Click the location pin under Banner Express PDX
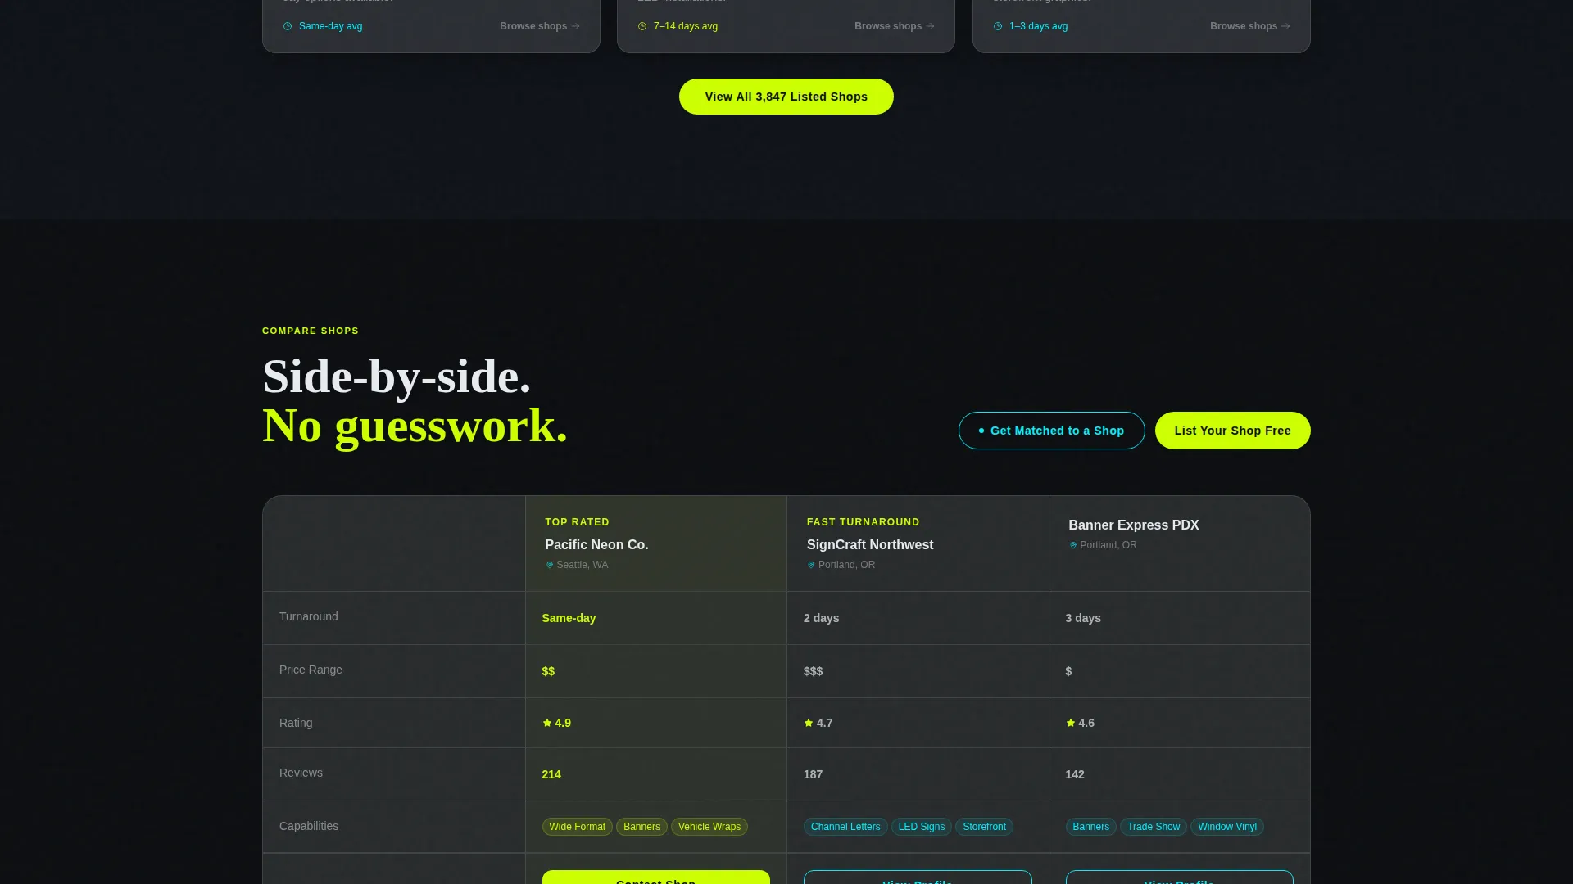 (x=1073, y=545)
